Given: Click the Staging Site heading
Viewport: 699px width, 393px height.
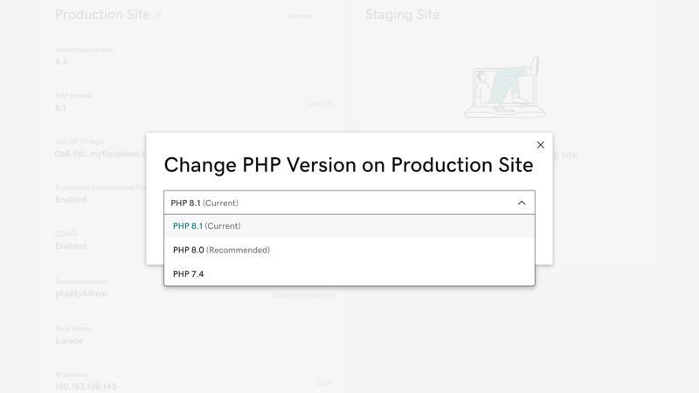Looking at the screenshot, I should click(x=402, y=15).
